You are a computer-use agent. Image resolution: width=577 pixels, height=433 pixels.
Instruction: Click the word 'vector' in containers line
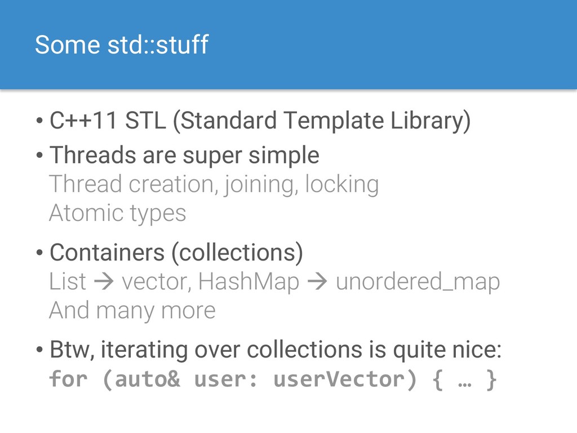[157, 282]
